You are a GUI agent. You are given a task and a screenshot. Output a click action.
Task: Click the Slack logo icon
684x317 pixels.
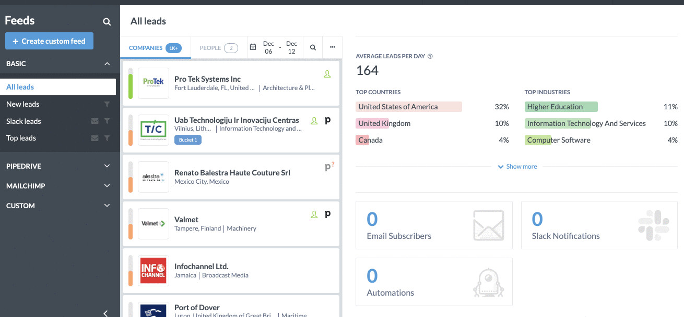click(x=654, y=225)
